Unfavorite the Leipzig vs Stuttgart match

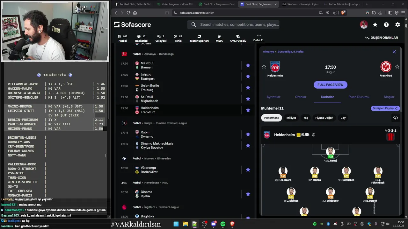click(x=248, y=76)
